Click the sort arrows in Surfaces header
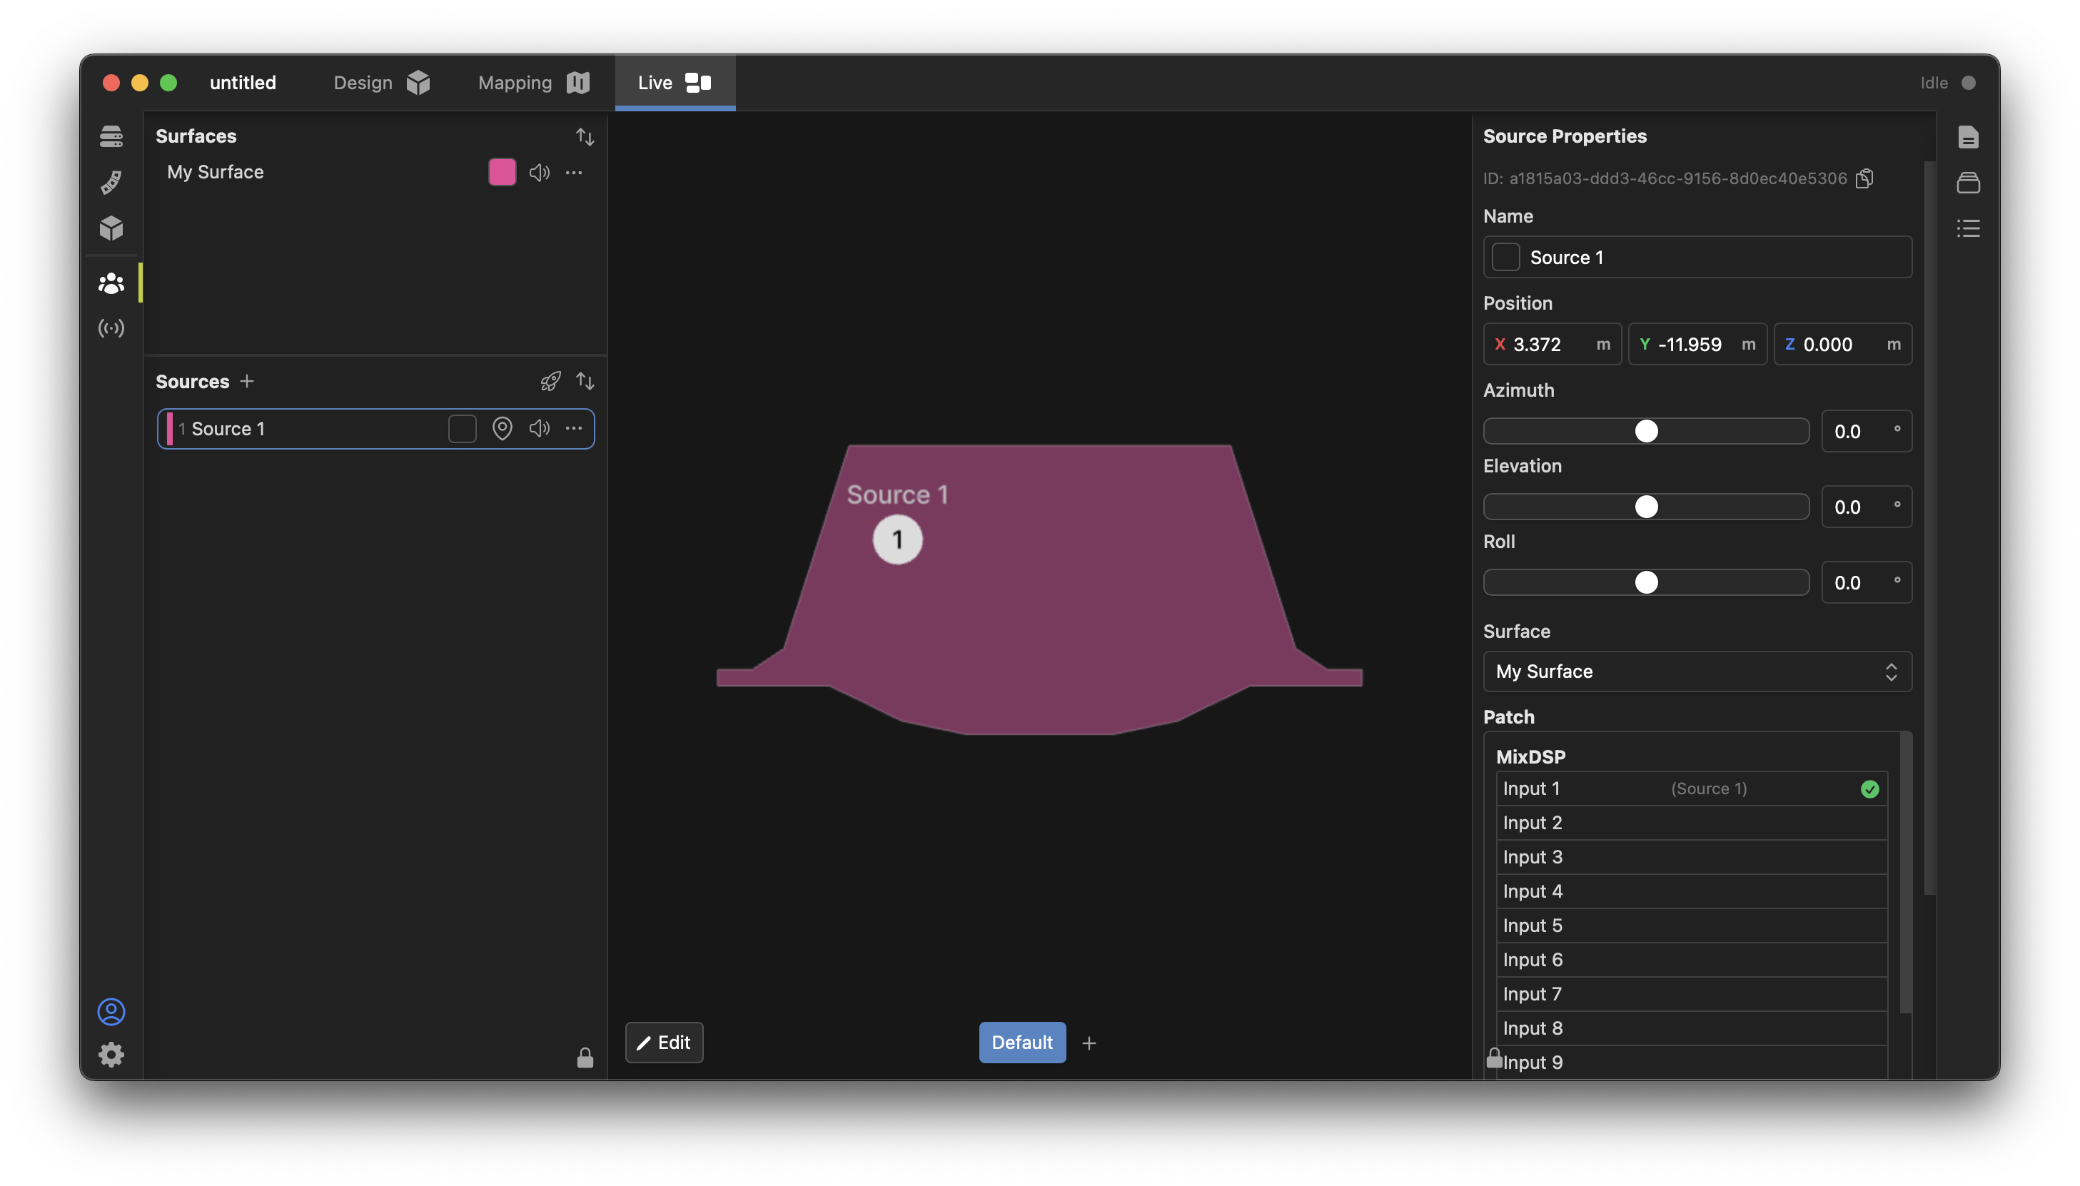Viewport: 2080px width, 1186px height. pos(585,137)
